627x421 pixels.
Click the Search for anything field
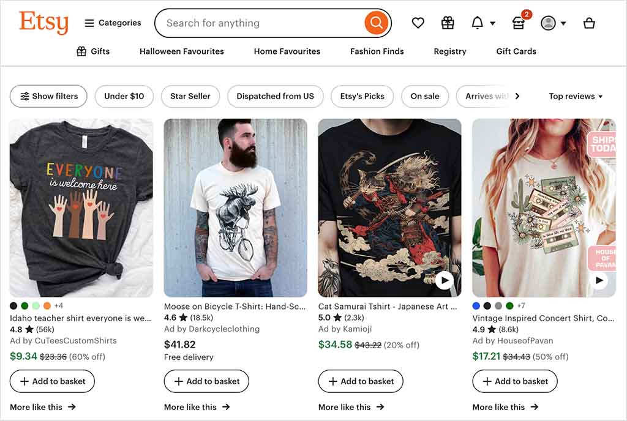260,23
